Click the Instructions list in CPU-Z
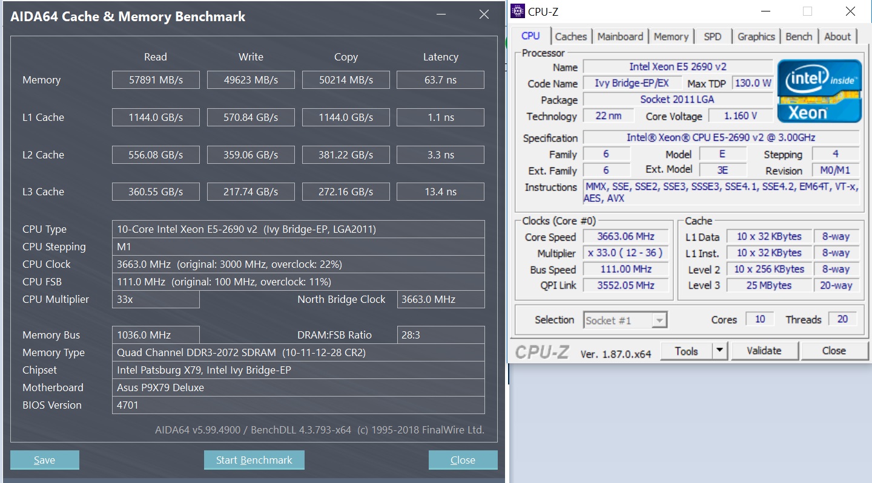The height and width of the screenshot is (483, 872). [721, 192]
